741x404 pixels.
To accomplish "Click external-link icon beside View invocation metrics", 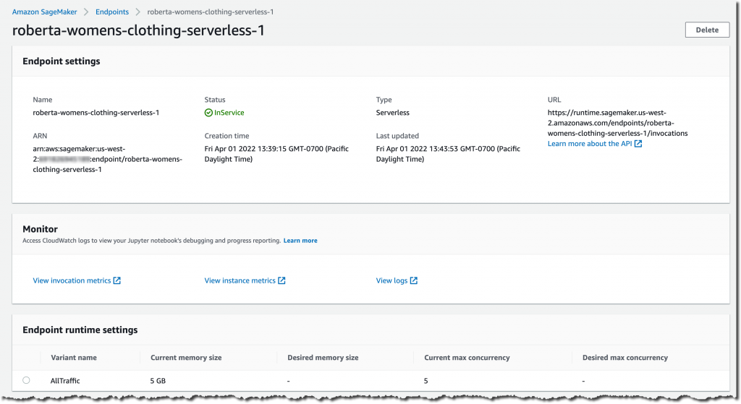I will tap(117, 280).
